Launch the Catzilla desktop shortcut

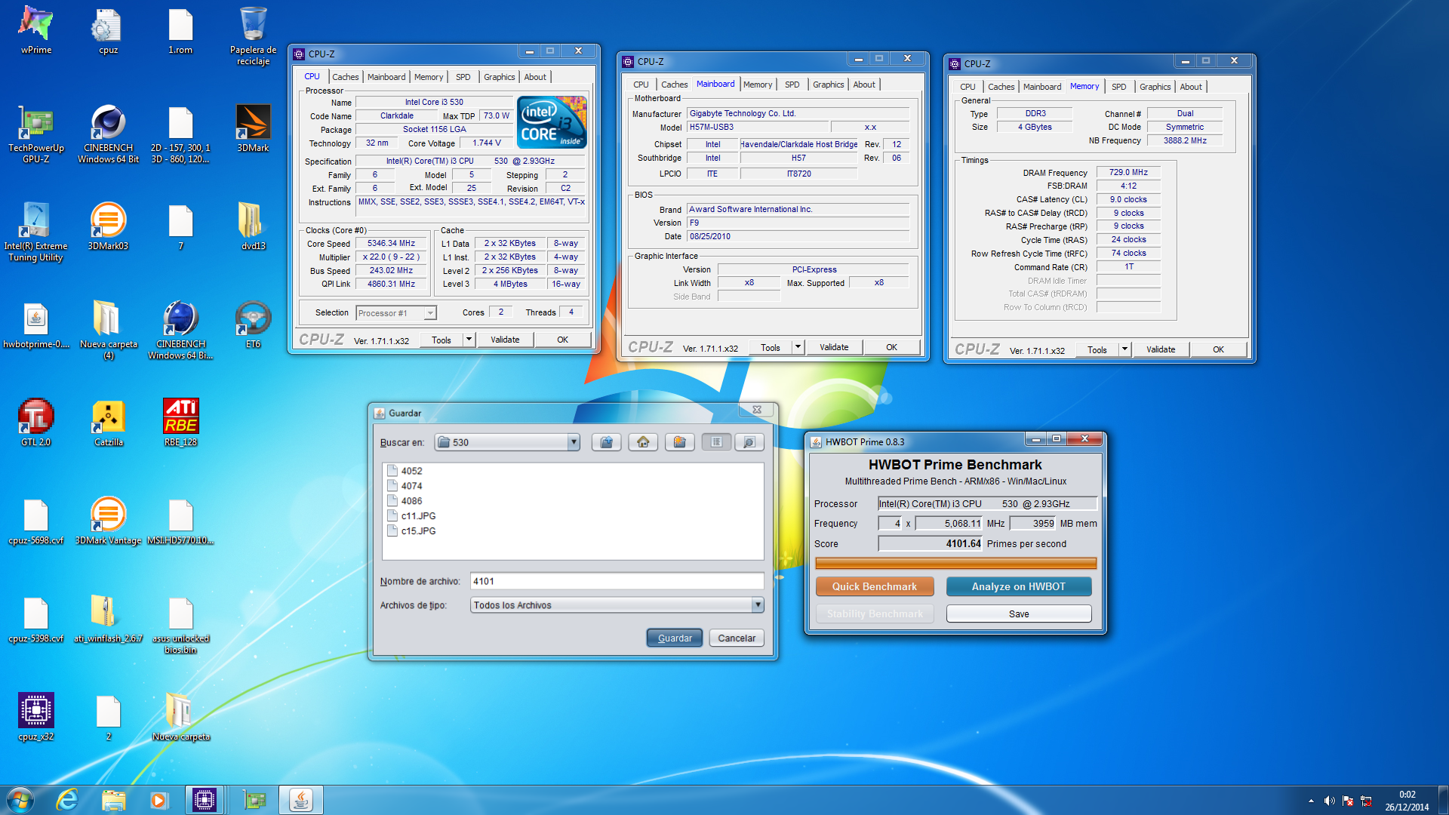click(108, 423)
